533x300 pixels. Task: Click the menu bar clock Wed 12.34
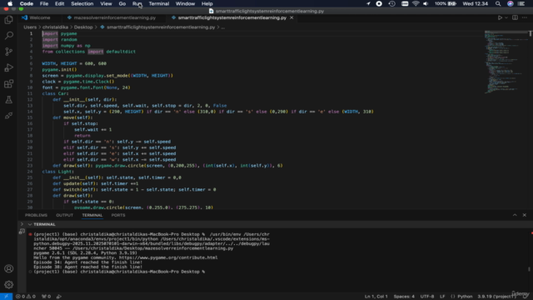click(x=475, y=3)
